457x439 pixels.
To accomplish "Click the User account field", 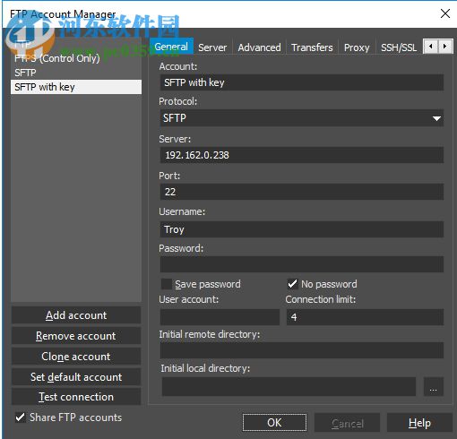I will click(x=220, y=317).
